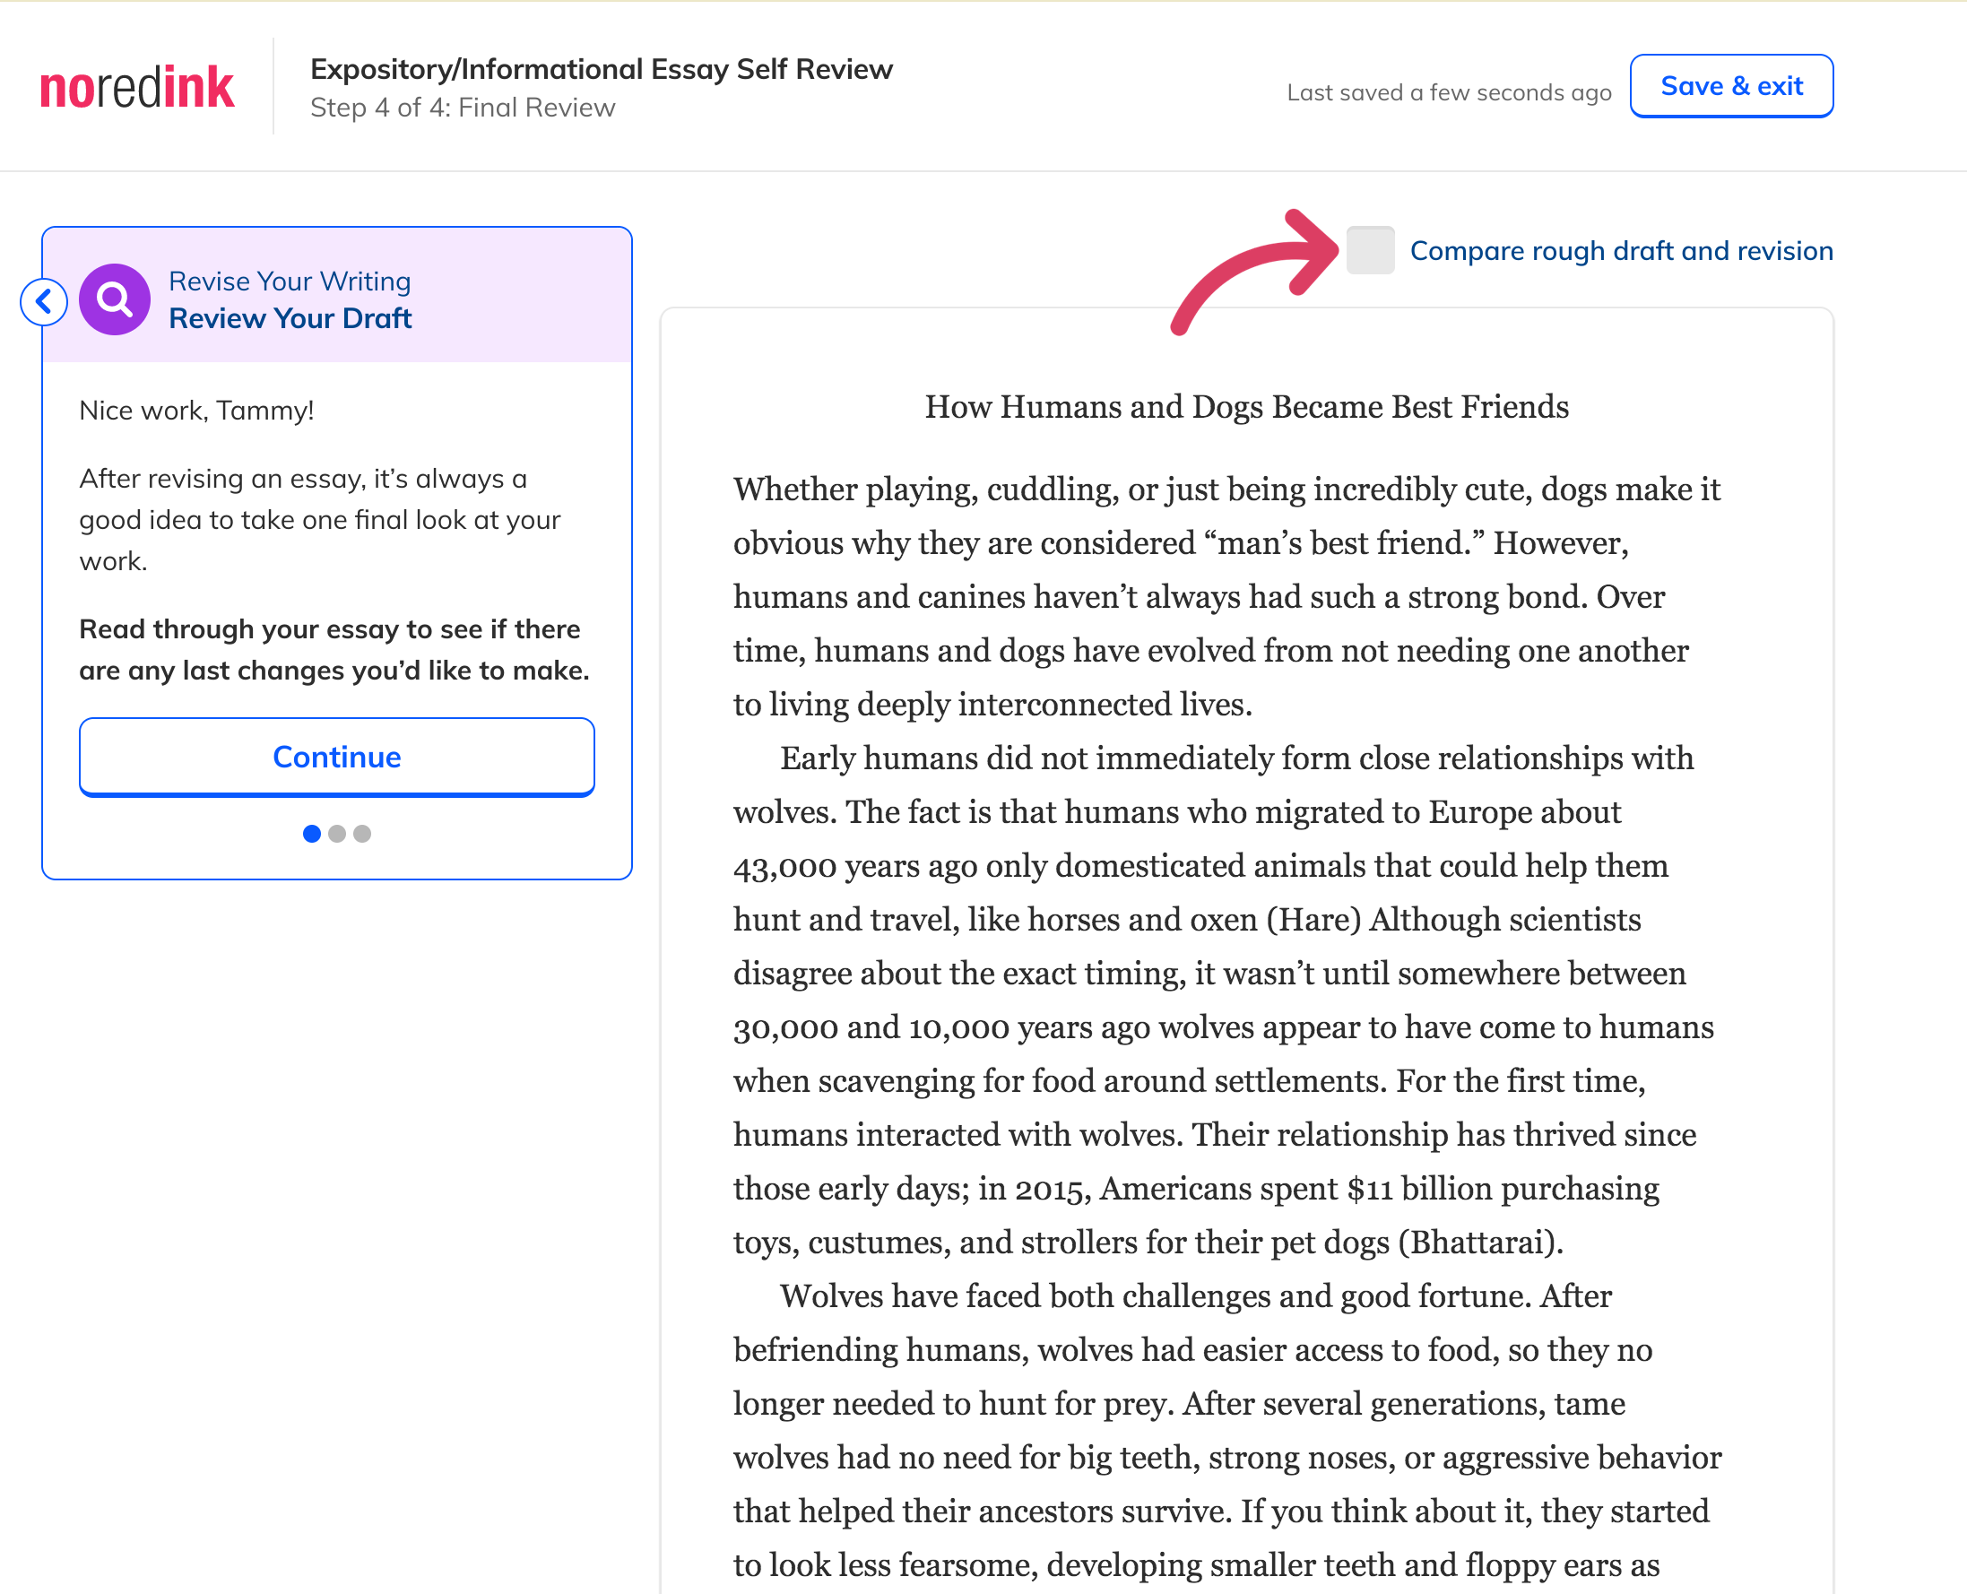The width and height of the screenshot is (1967, 1594).
Task: Check the Compare rough draft checkbox
Action: (x=1370, y=250)
